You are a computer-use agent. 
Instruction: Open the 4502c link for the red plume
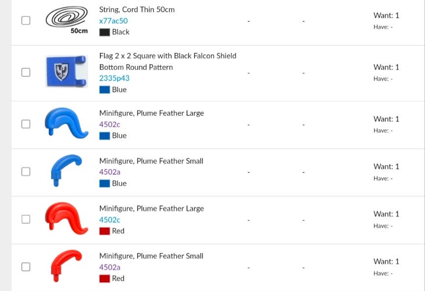point(110,220)
